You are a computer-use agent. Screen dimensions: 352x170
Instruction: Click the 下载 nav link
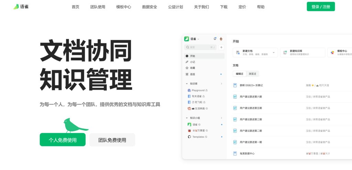point(223,7)
